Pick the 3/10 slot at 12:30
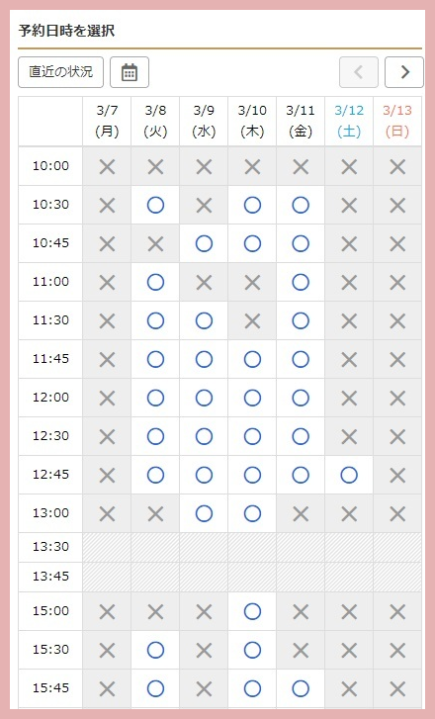Viewport: 435px width, 719px height. point(252,436)
